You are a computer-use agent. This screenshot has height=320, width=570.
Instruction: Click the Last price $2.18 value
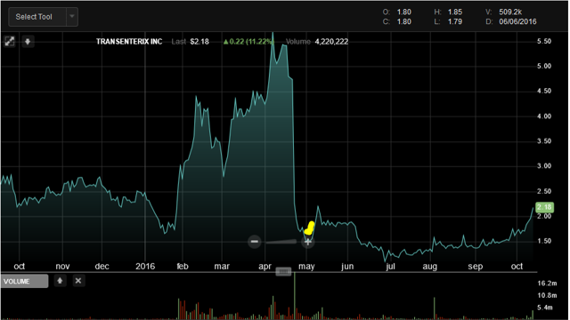point(199,42)
